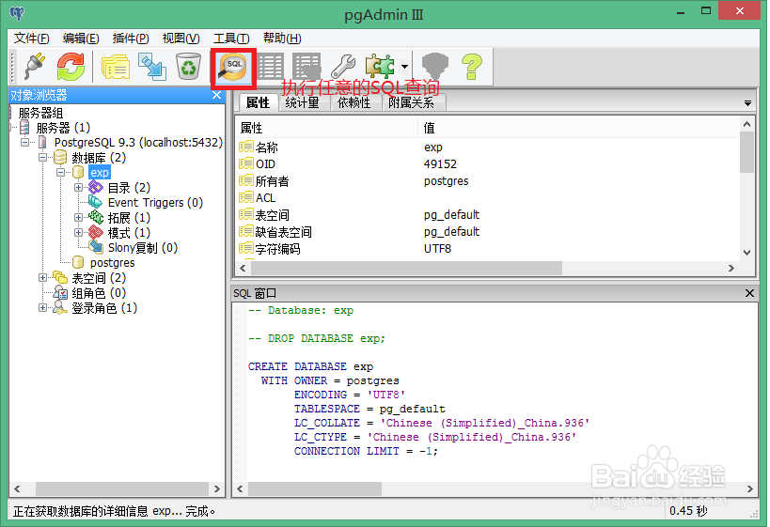Click properties list horizontal scrollbar right arrow
This screenshot has height=527, width=770.
[x=731, y=268]
